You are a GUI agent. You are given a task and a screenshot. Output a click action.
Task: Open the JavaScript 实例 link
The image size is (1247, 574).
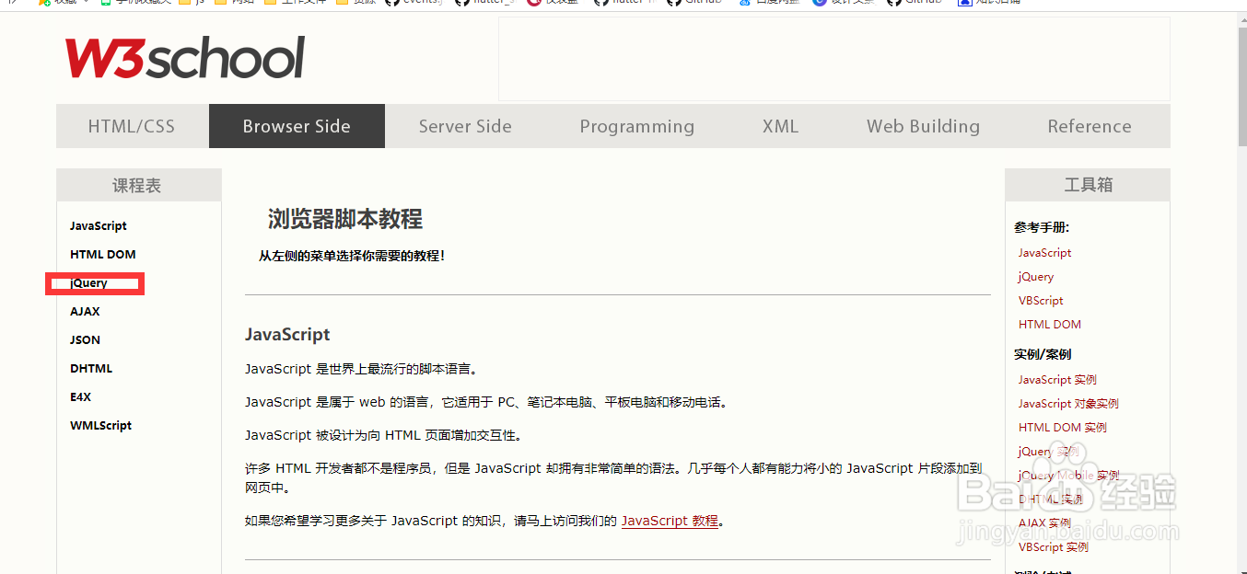pos(1057,380)
